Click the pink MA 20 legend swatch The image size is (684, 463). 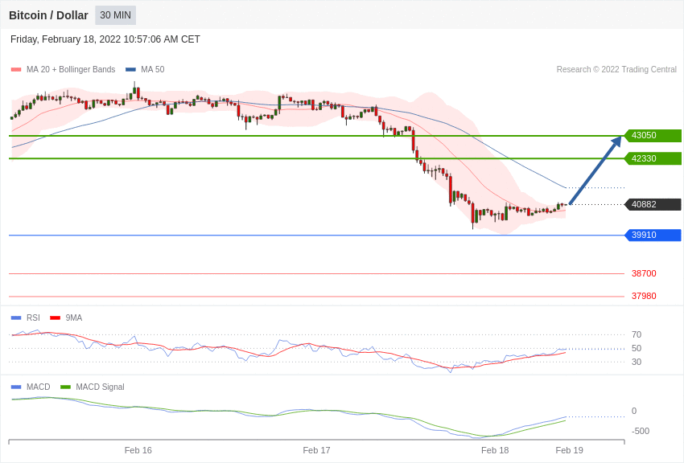(x=16, y=69)
